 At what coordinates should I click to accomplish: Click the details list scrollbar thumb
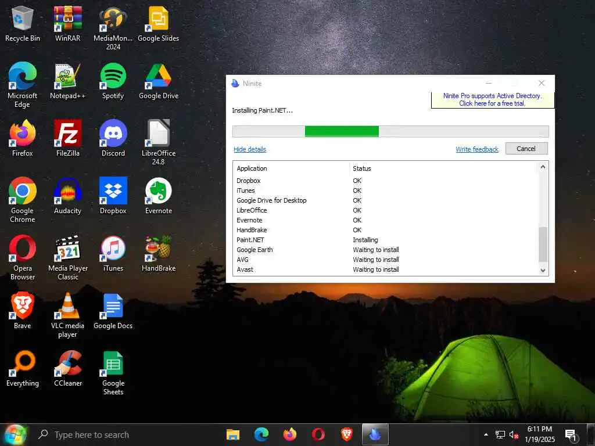pos(543,244)
